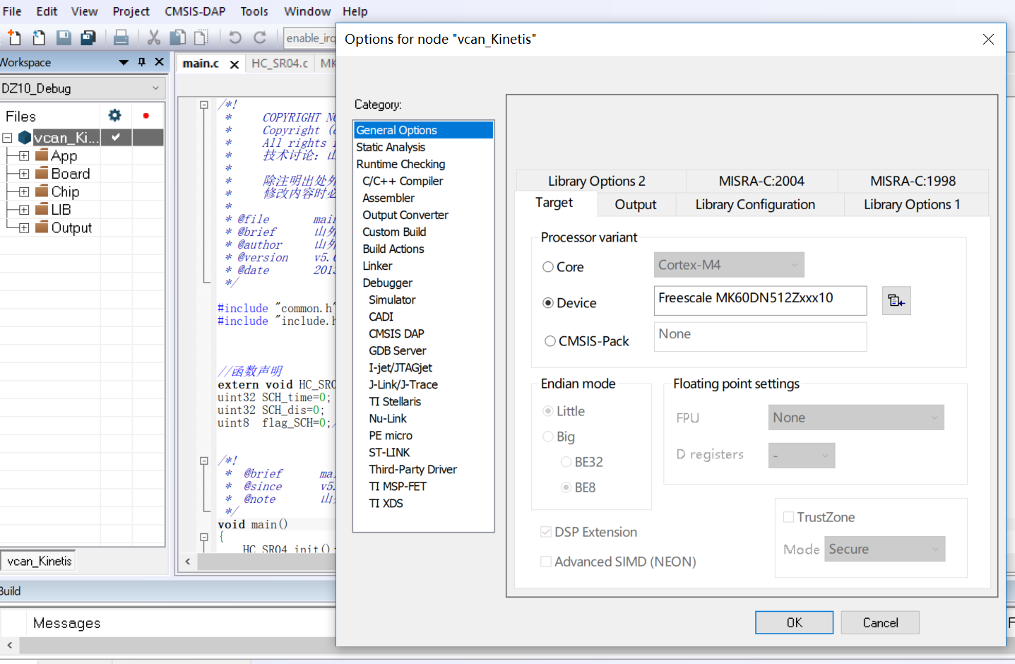Collapse the vcan_Kinetis project tree
Screen dimensions: 1015x664
[x=7, y=138]
